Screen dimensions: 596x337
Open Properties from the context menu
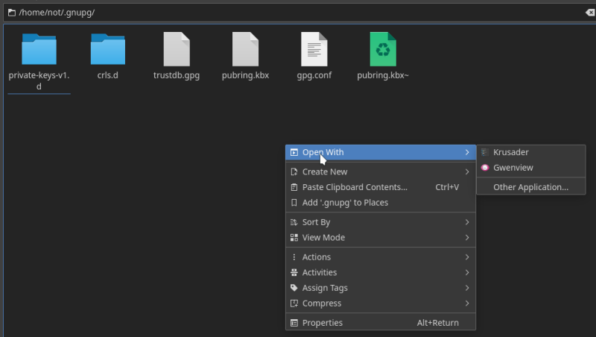pos(381,323)
